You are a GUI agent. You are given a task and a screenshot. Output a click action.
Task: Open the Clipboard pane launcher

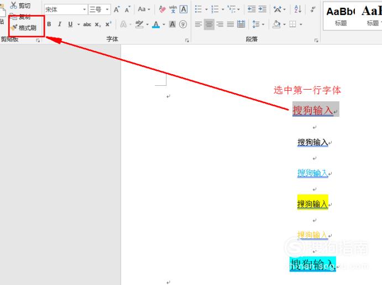38,40
